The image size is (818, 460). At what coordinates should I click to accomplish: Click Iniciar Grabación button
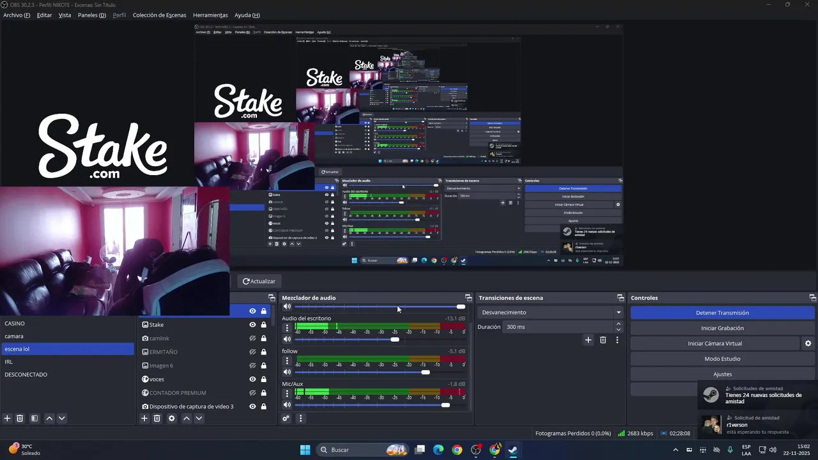tap(722, 328)
